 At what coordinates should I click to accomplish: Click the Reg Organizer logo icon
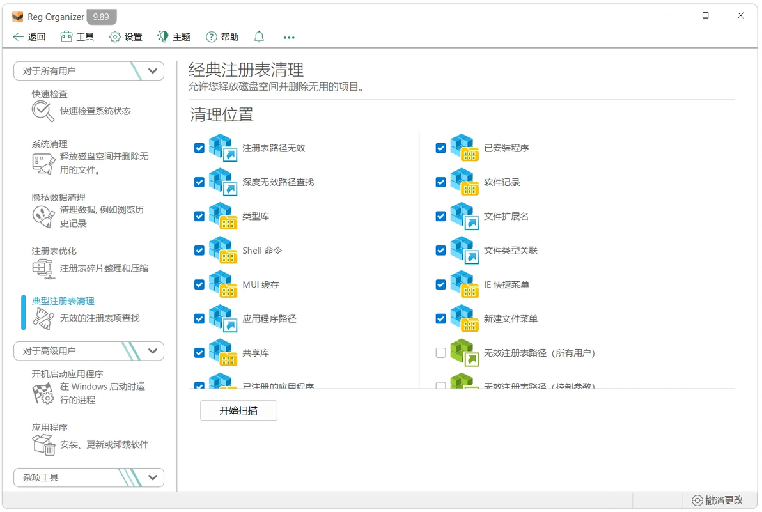pos(18,17)
